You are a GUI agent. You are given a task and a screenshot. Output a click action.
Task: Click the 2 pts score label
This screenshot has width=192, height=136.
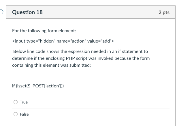164,12
